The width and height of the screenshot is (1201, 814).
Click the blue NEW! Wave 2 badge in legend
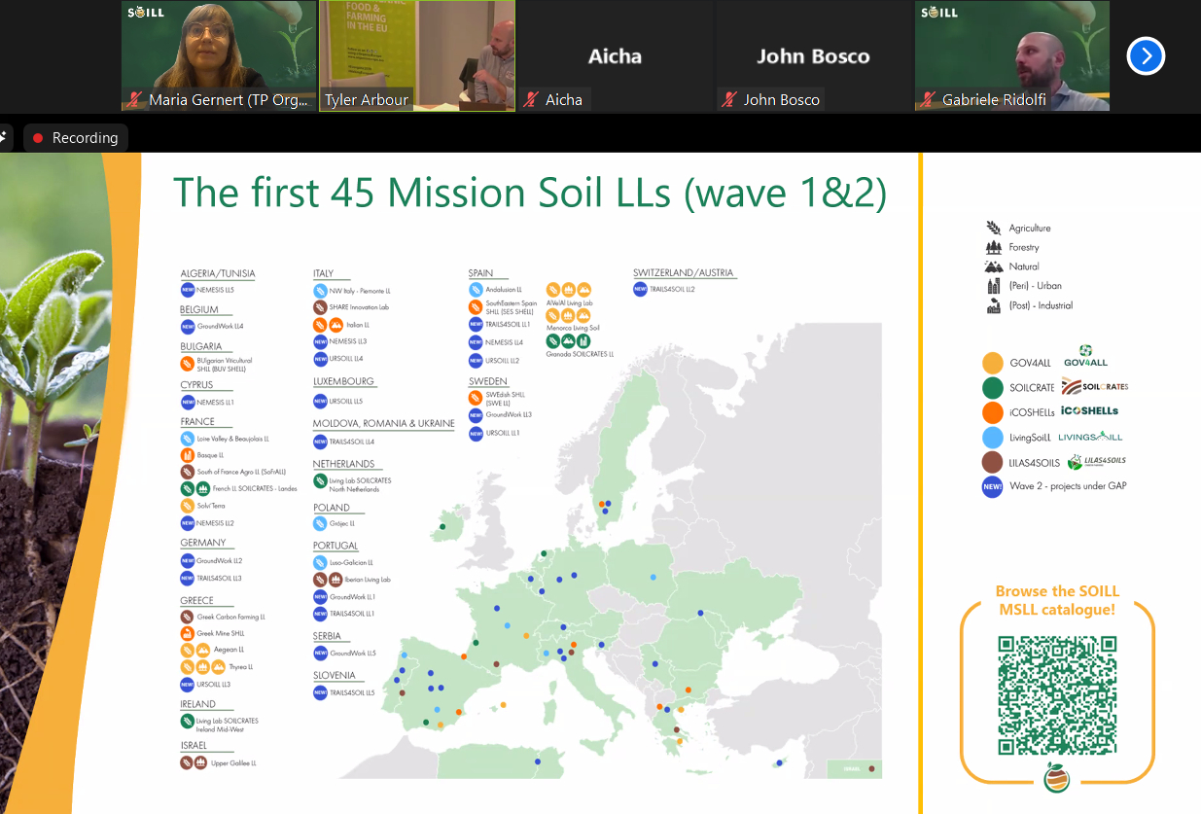click(x=992, y=486)
